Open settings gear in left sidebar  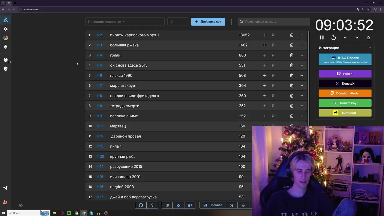pyautogui.click(x=5, y=29)
